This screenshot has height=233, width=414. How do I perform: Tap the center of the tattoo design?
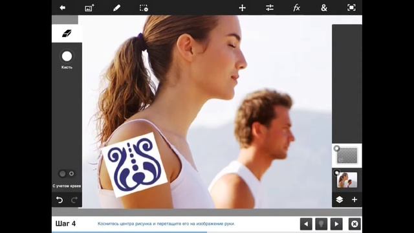[x=135, y=164]
